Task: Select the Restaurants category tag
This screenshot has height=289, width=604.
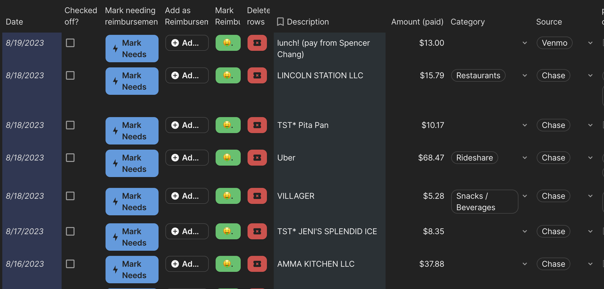Action: (x=478, y=75)
